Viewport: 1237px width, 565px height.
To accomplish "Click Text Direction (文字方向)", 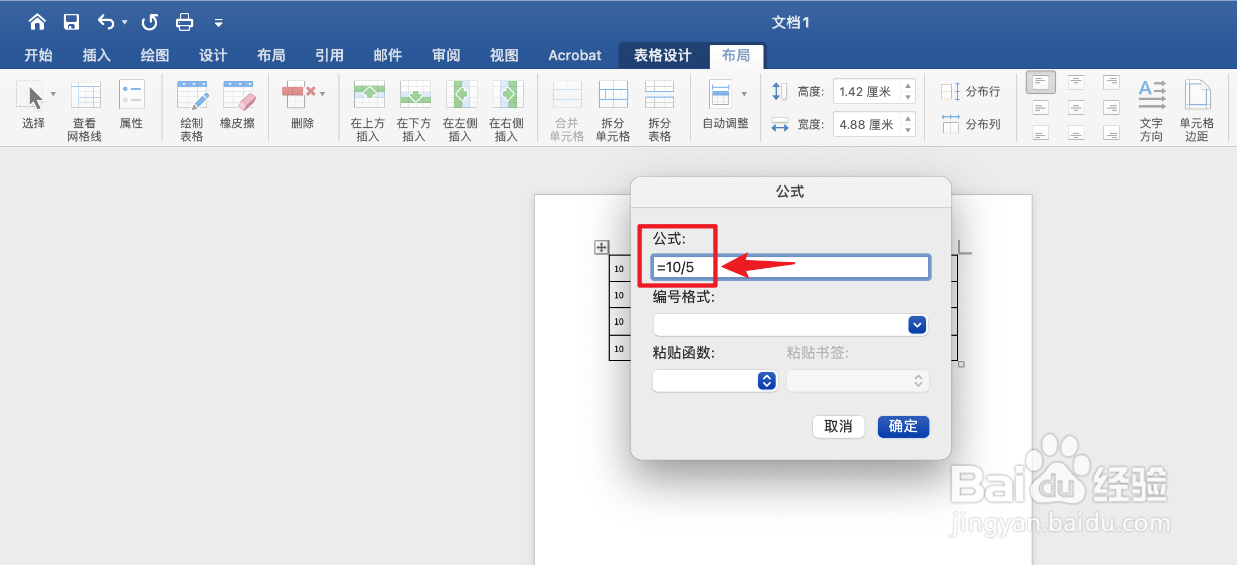I will tap(1151, 111).
